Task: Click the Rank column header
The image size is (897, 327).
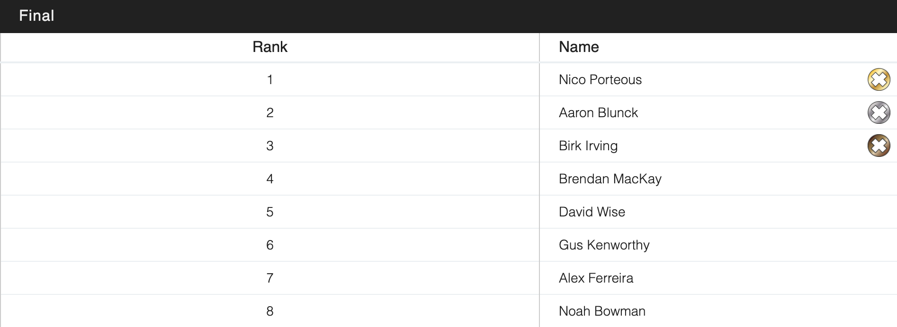Action: pos(270,47)
